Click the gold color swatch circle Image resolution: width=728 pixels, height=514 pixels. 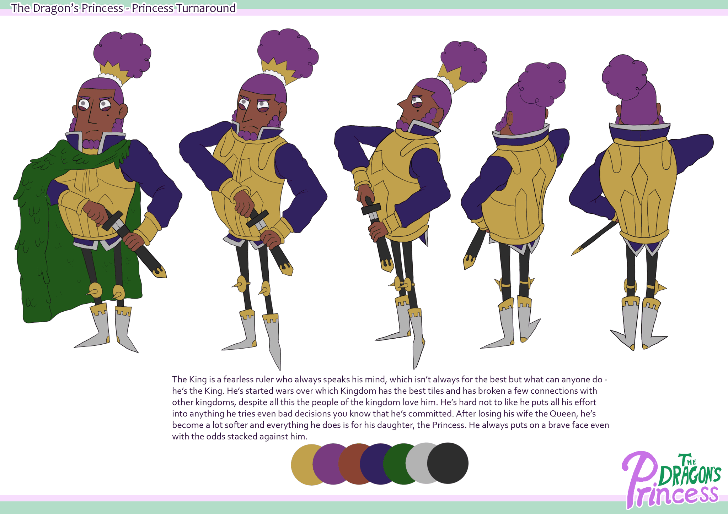[302, 465]
